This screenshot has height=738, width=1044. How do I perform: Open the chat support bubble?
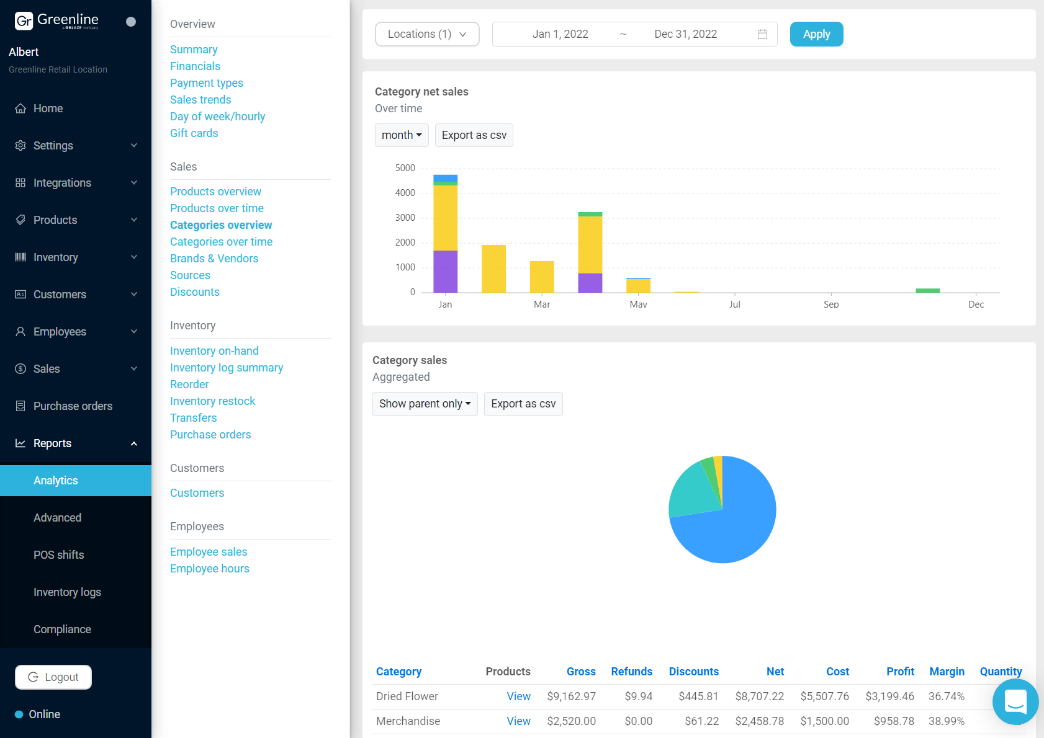[1015, 701]
